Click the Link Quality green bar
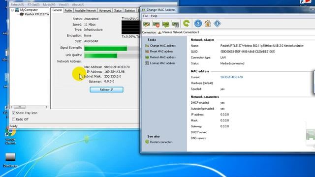The width and height of the screenshot is (315, 177). [x=100, y=56]
